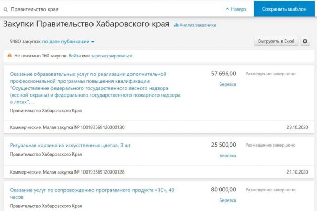Click the Выгрузить в Excel button
Viewport: 317px width, 211px height.
276,41
